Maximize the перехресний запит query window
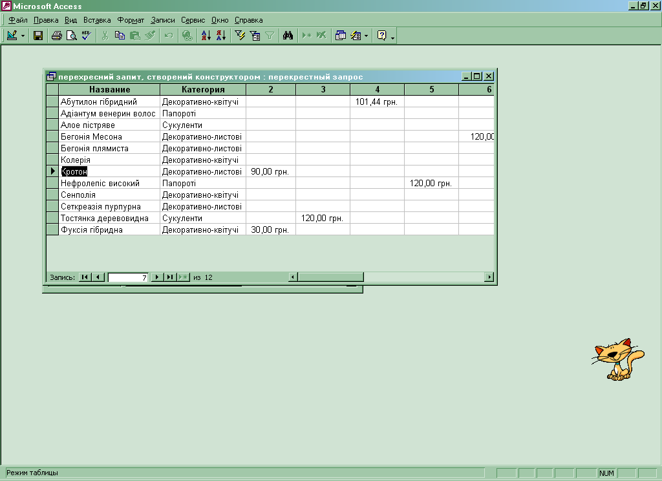This screenshot has width=662, height=481. tap(477, 76)
